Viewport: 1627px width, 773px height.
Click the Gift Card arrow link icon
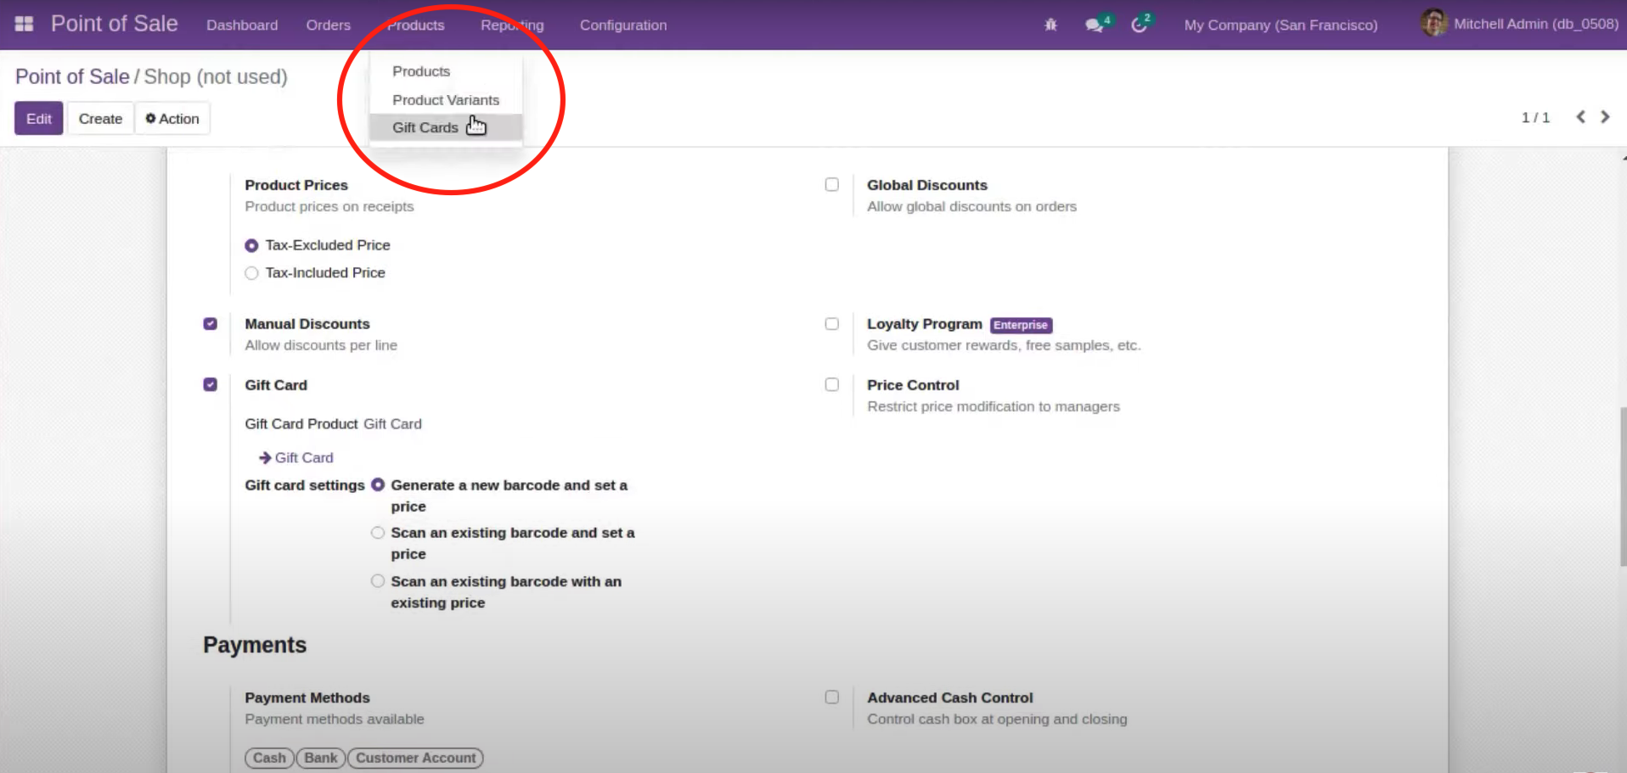click(x=266, y=457)
